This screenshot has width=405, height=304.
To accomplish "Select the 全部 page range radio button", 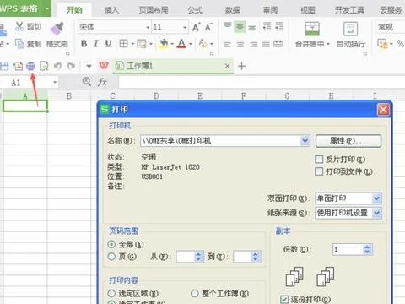I will click(111, 244).
